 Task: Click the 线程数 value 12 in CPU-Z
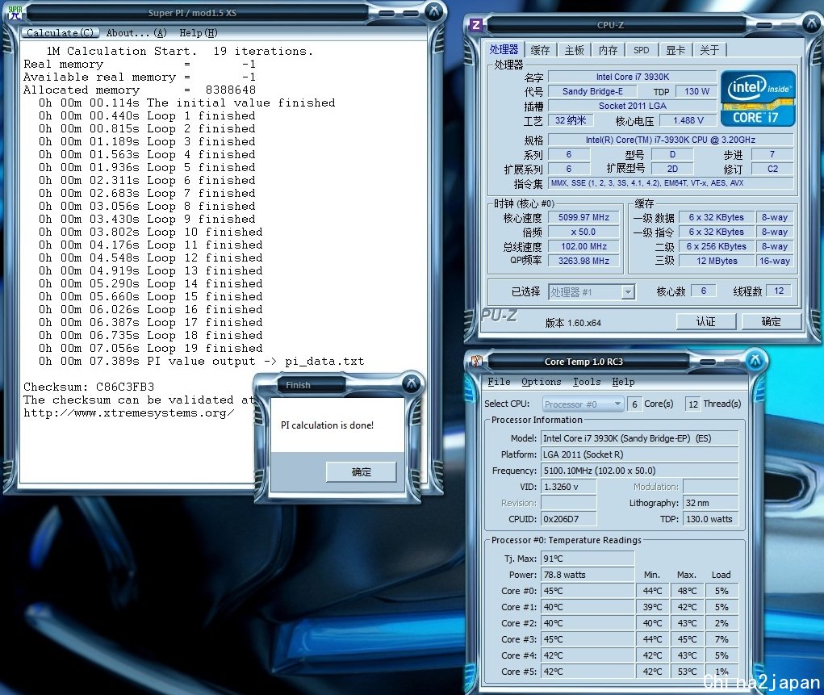(x=779, y=291)
